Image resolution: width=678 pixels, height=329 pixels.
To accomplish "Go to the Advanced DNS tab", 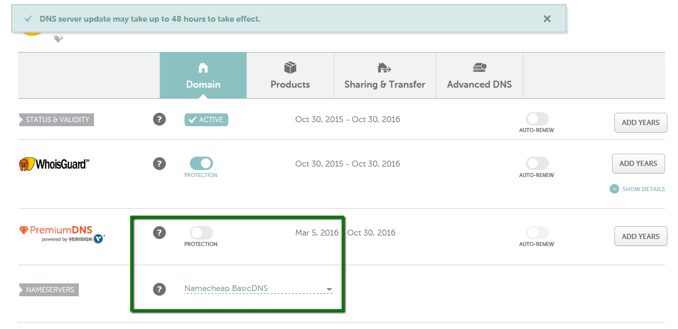I will coord(479,75).
